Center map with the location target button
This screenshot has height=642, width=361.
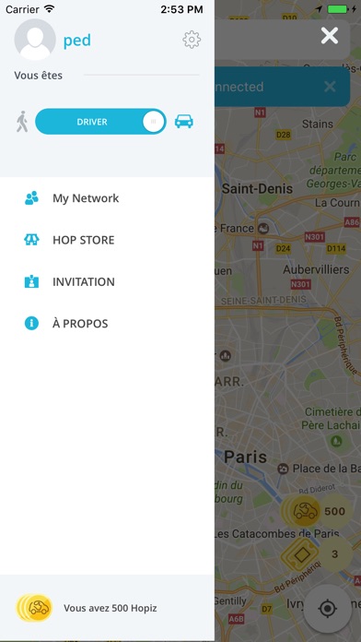pyautogui.click(x=328, y=609)
